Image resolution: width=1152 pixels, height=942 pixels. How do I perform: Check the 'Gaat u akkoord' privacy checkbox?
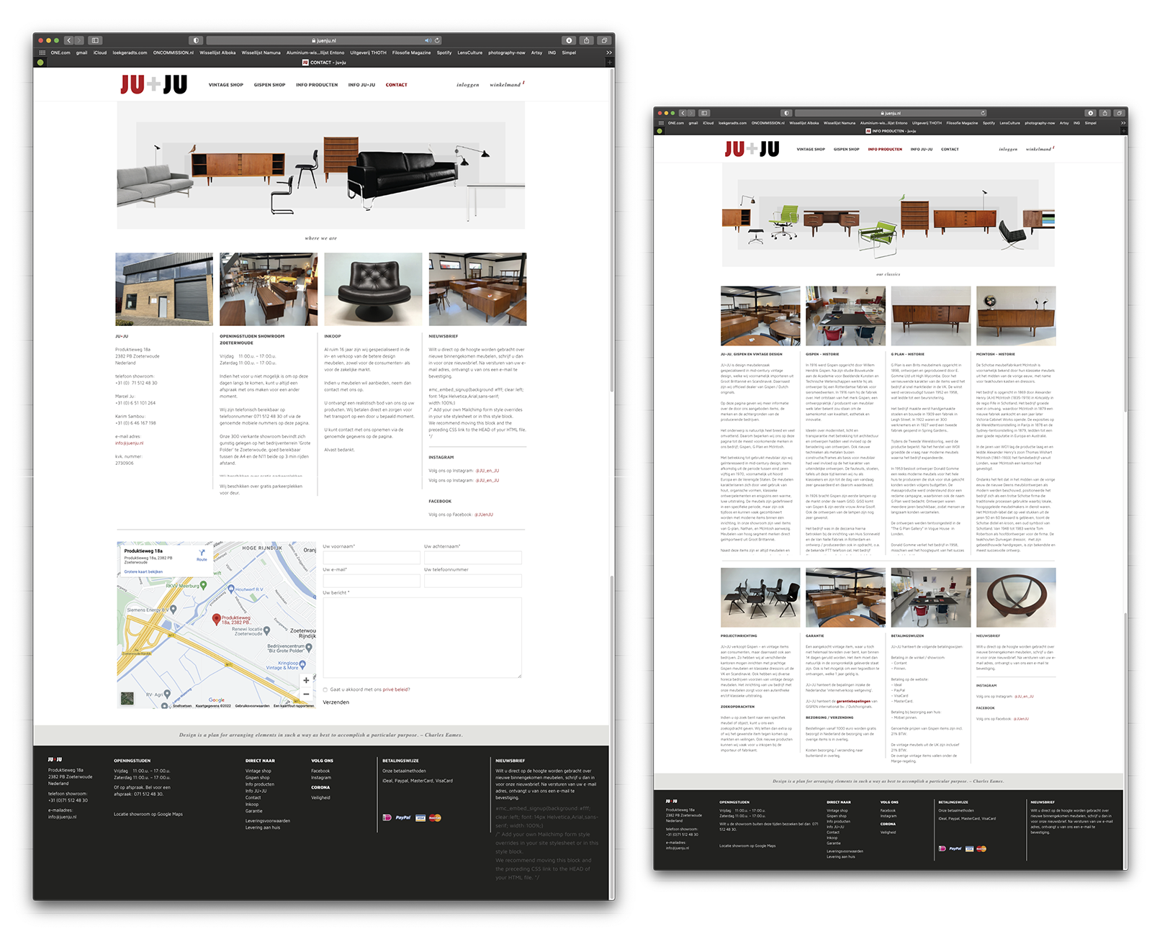(x=325, y=689)
